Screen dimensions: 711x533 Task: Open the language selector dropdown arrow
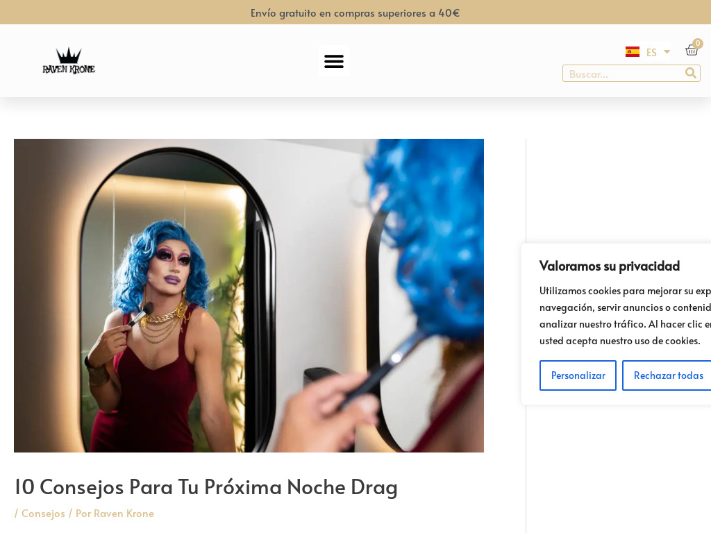tap(665, 51)
